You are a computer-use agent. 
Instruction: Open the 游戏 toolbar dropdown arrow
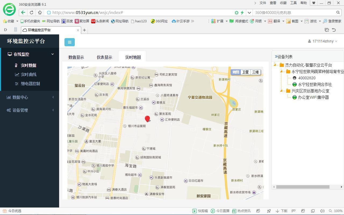(x=320, y=21)
